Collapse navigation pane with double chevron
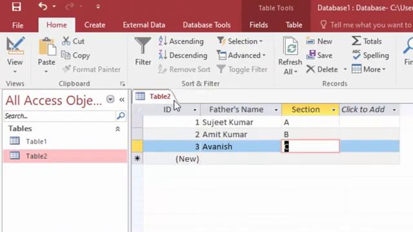This screenshot has height=232, width=413. (122, 99)
